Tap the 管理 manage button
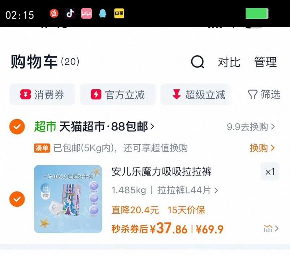 tap(265, 62)
